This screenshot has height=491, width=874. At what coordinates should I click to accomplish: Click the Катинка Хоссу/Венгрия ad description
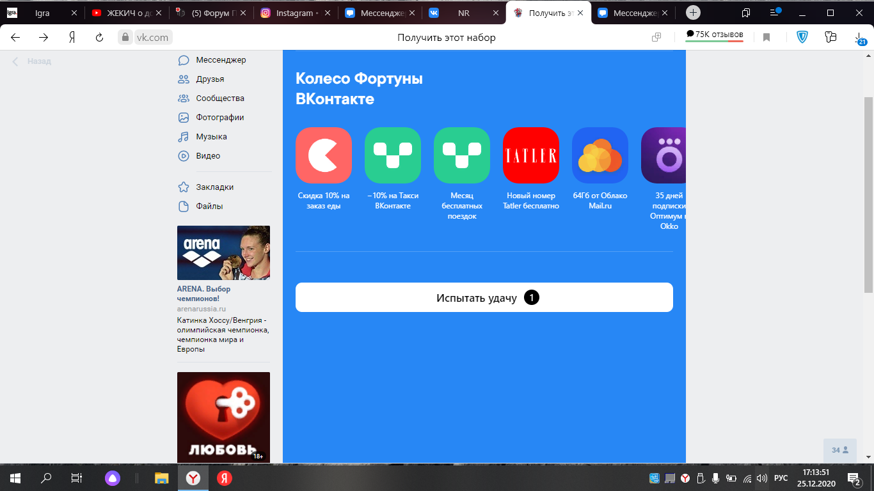tap(223, 335)
